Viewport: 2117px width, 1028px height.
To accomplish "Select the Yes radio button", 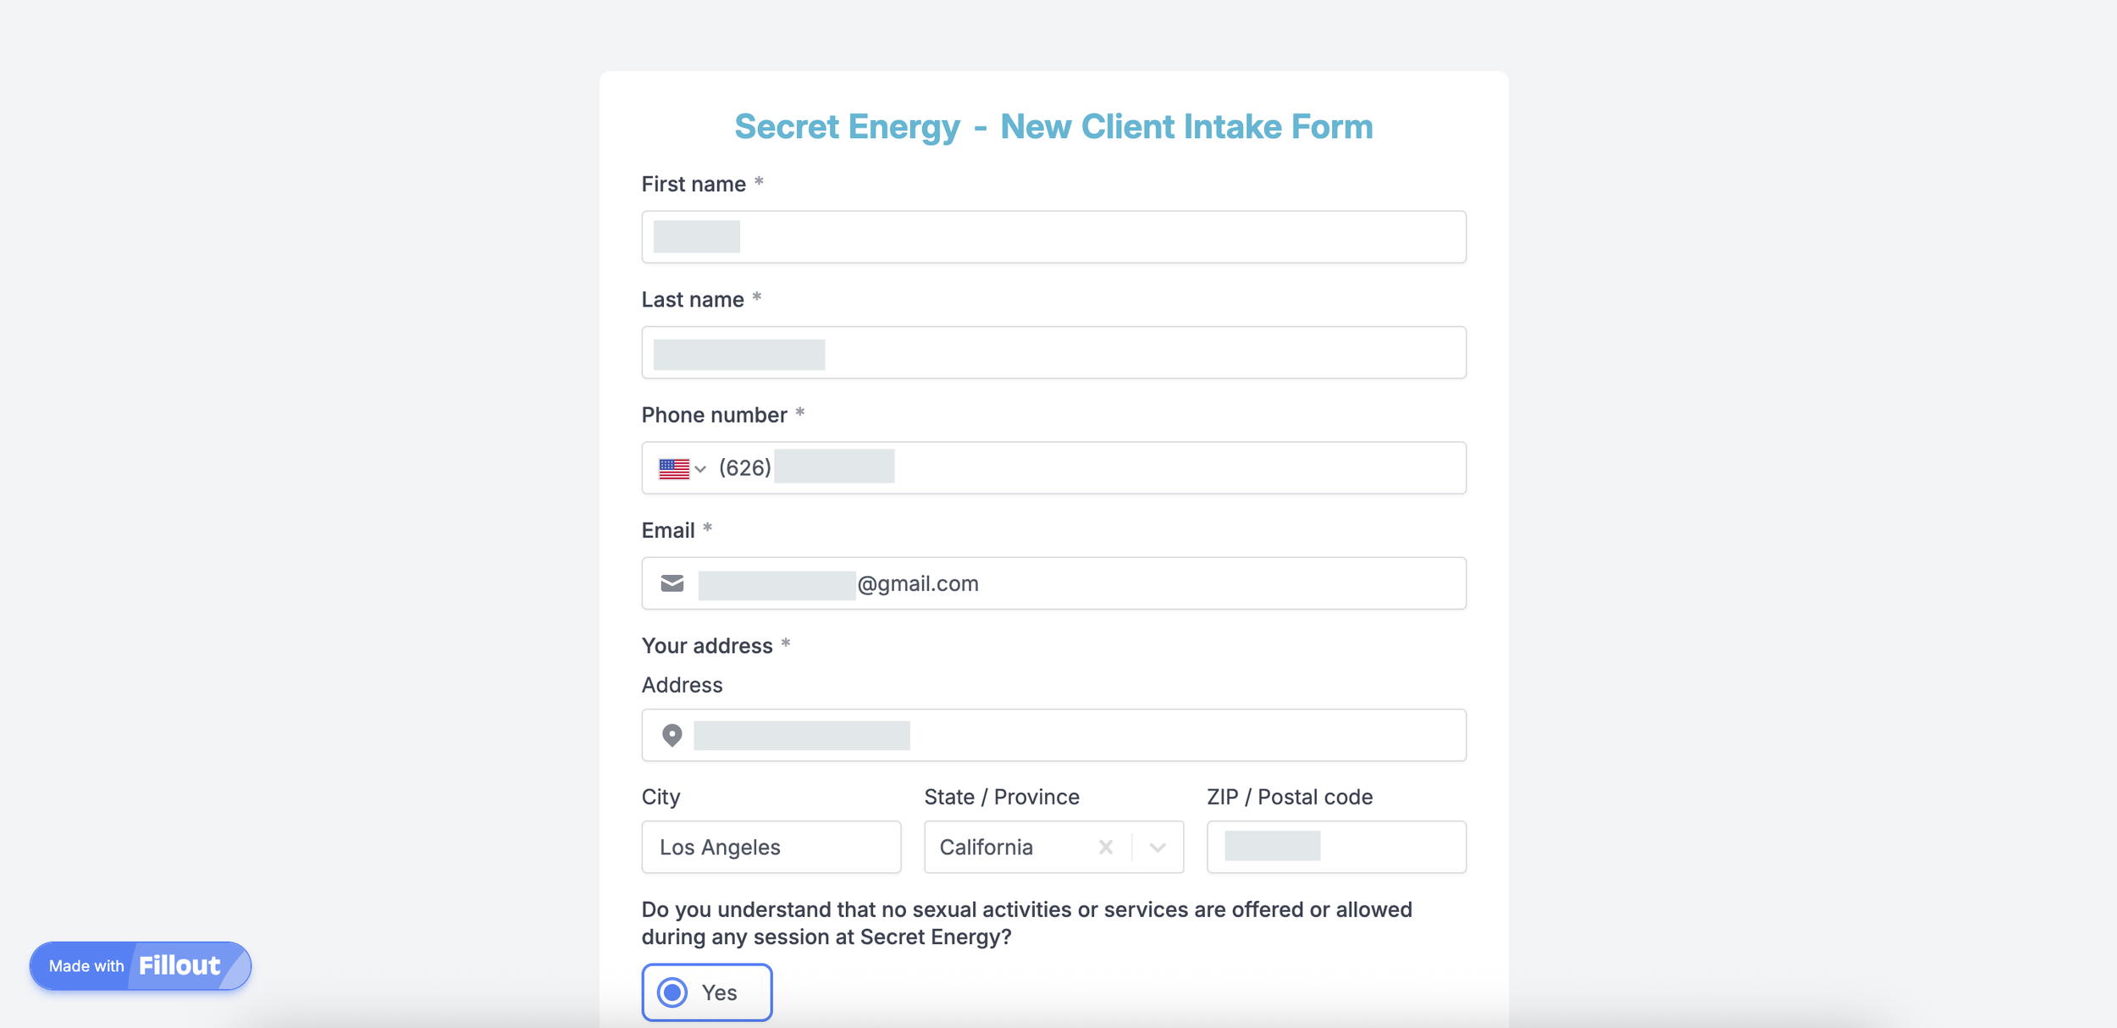I will click(x=672, y=992).
